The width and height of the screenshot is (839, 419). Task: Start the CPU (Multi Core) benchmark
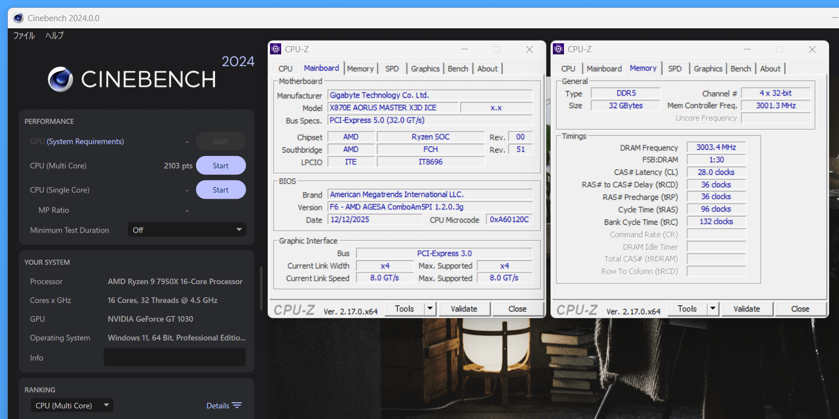[x=221, y=165]
